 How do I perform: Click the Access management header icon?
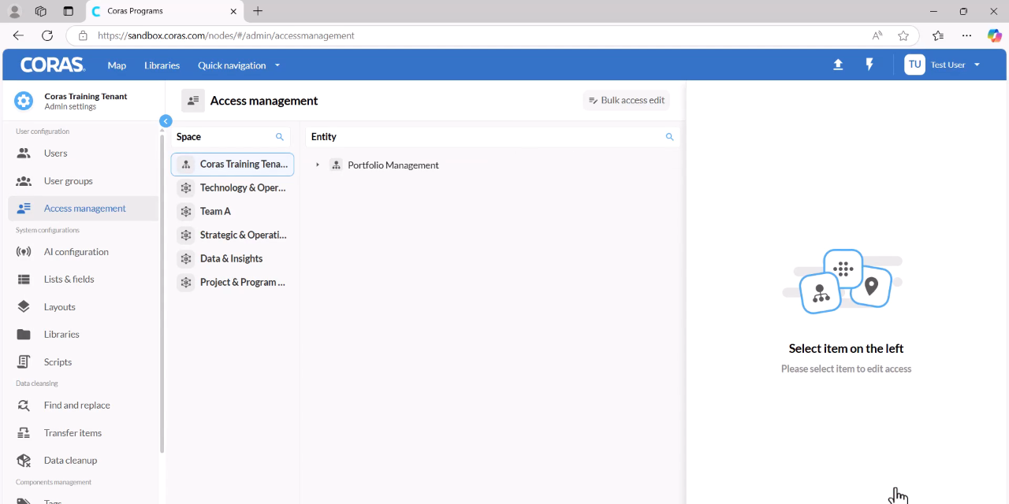click(193, 101)
